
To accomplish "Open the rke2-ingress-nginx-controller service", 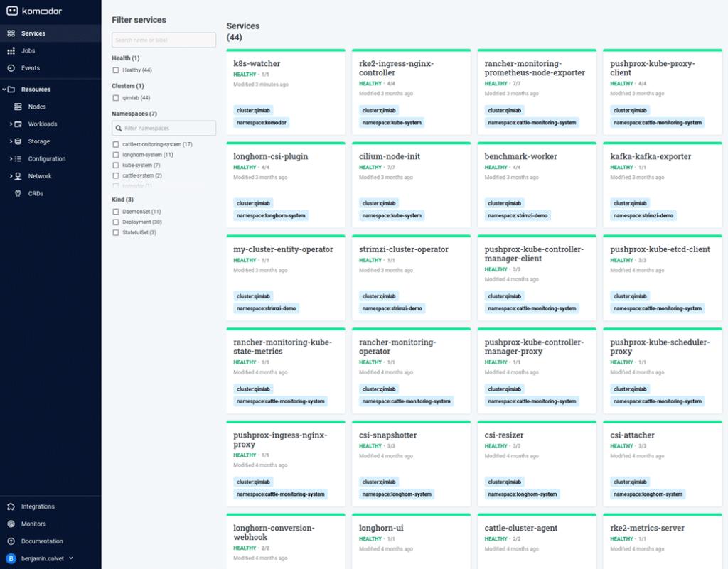I will tap(412, 92).
